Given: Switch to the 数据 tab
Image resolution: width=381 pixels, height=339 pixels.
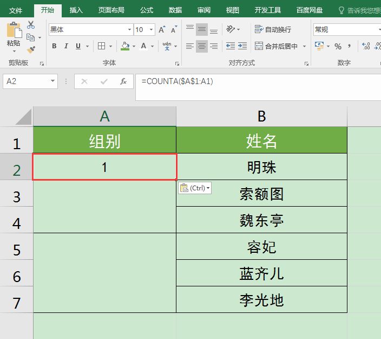Looking at the screenshot, I should point(175,10).
